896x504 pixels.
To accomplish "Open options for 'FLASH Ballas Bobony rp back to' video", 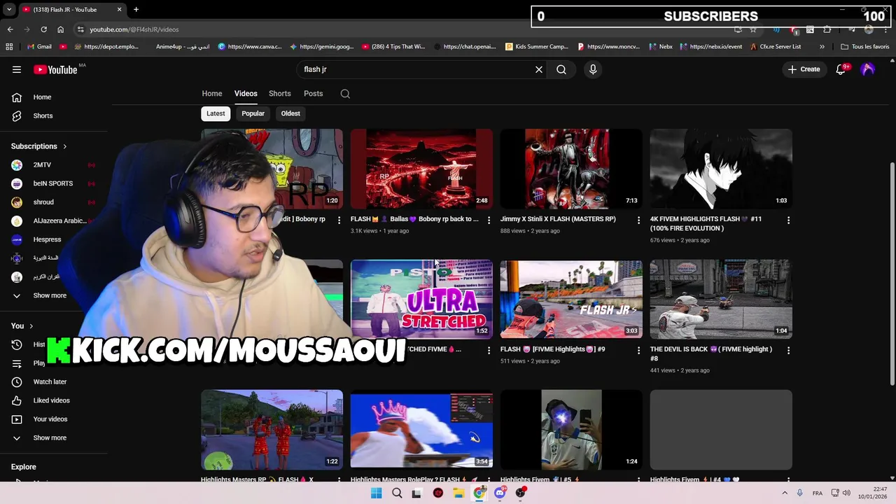I will (x=489, y=220).
